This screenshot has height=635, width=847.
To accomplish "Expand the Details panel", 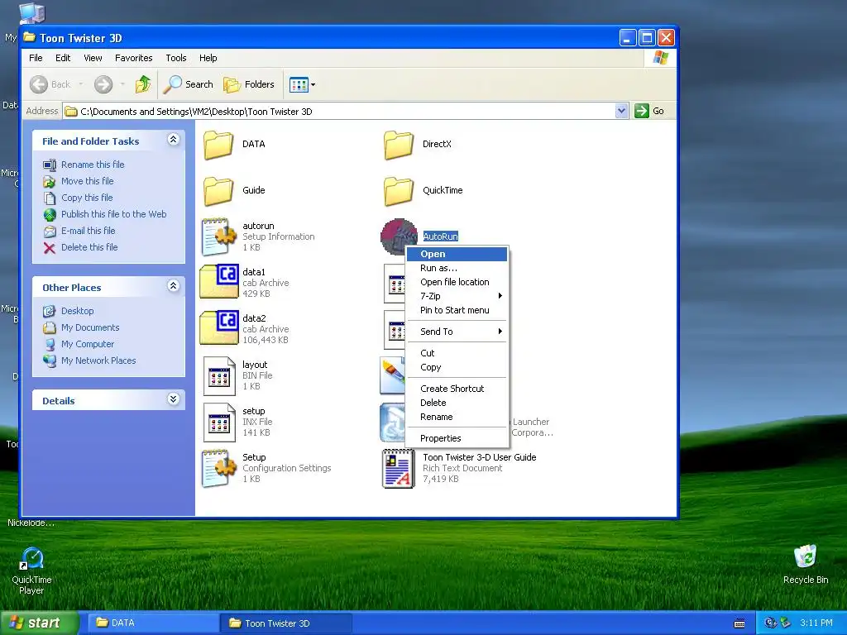I will [x=173, y=399].
